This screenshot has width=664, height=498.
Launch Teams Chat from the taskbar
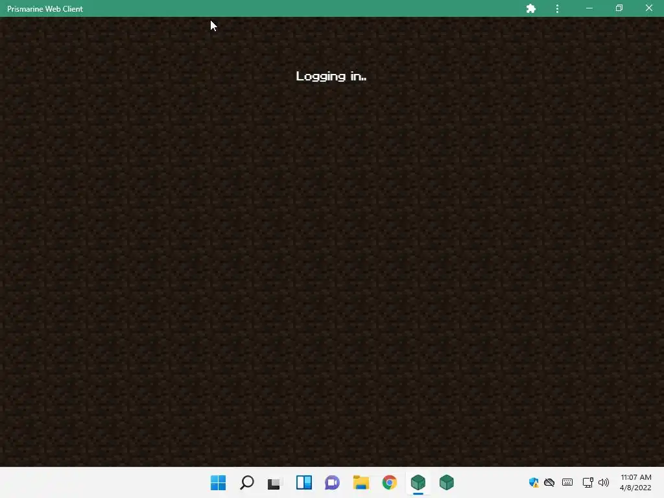[x=333, y=482]
